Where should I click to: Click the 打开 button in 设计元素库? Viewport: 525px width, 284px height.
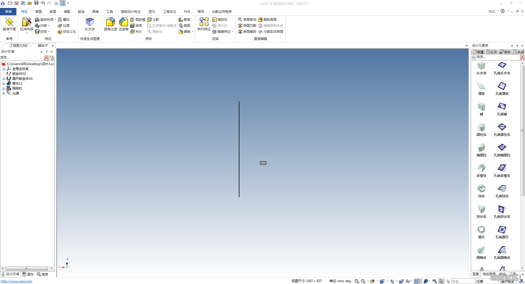(491, 52)
